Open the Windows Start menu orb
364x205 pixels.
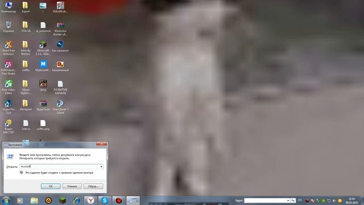6,200
